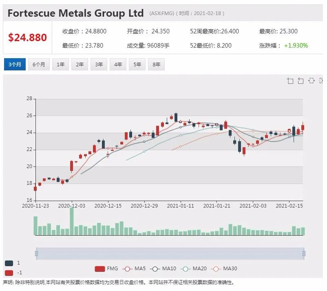Click the first volume bar at 2020-11-23
327x291 pixels.
coord(35,226)
